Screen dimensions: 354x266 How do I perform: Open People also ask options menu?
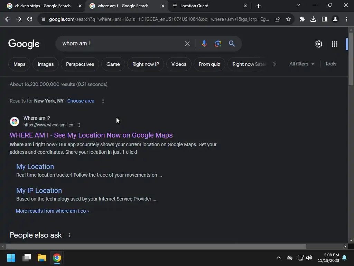click(69, 235)
